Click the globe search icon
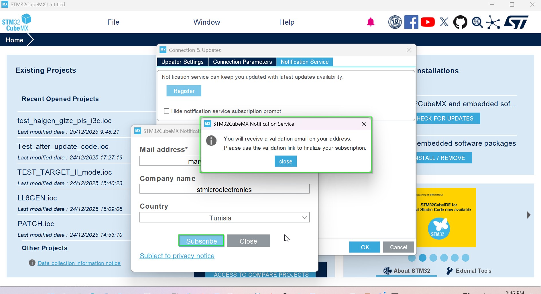This screenshot has width=541, height=294. pos(477,22)
